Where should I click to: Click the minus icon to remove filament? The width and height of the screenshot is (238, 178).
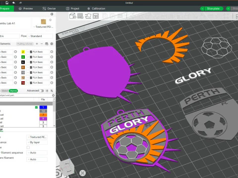coord(42,44)
